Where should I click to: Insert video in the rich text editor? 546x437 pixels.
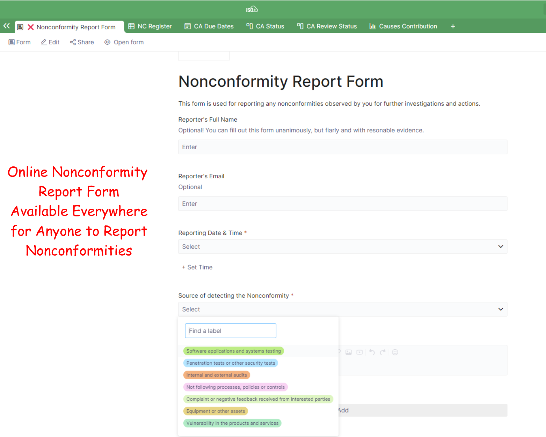[x=359, y=352]
